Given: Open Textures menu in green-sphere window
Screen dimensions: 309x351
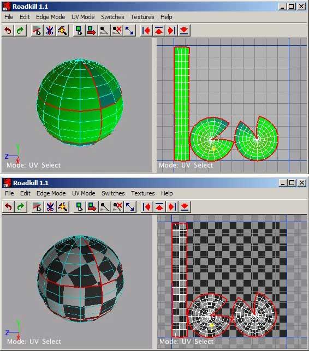Looking at the screenshot, I should click(x=142, y=17).
